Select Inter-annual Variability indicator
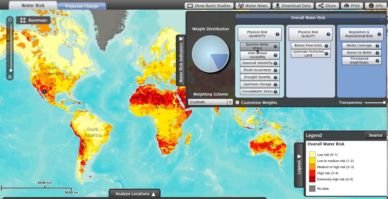 tap(260, 55)
